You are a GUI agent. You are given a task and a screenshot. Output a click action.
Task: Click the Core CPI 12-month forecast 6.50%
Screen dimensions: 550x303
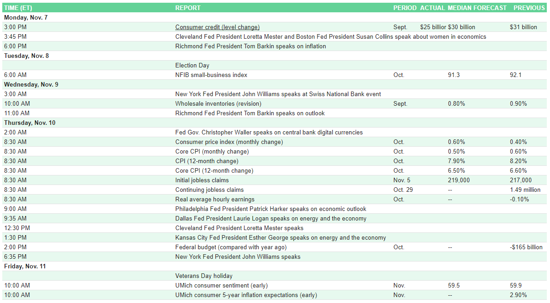point(457,170)
